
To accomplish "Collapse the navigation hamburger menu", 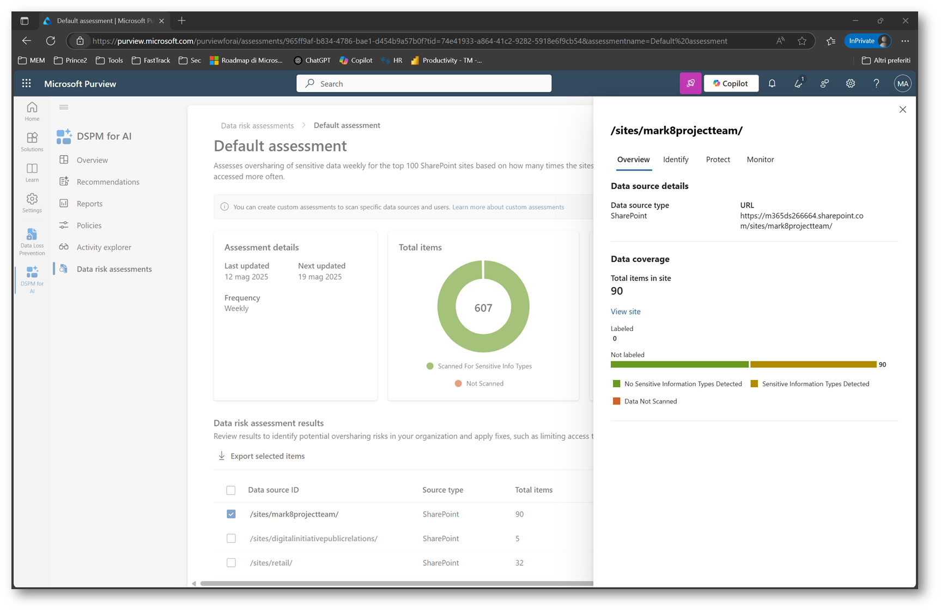I will click(x=64, y=107).
